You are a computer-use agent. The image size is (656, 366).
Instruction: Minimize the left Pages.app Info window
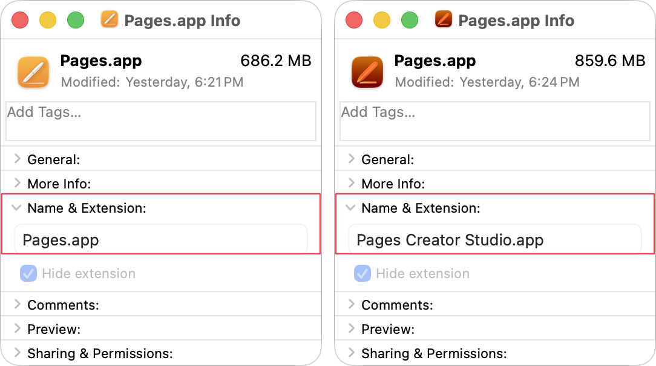(48, 20)
